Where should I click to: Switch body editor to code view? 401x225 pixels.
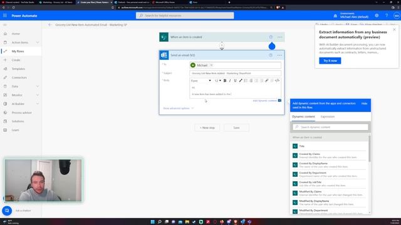pos(277,81)
